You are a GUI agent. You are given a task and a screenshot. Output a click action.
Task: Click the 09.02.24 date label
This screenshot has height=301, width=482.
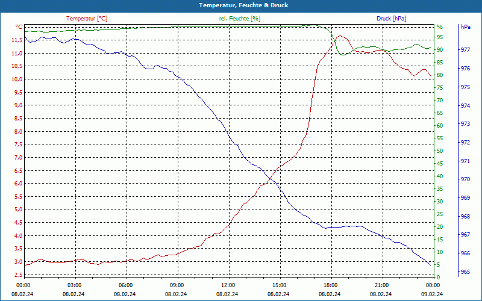coord(432,294)
